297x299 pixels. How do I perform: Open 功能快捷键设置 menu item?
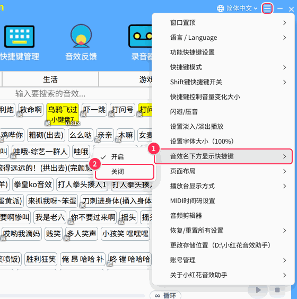223,52
